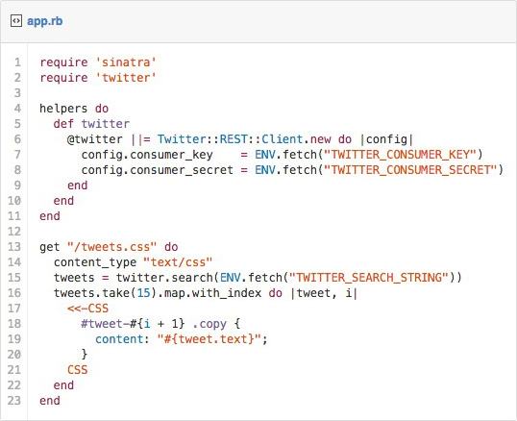Click the "/tweets.css" route string
Image resolution: width=517 pixels, height=421 pixels.
[111, 247]
